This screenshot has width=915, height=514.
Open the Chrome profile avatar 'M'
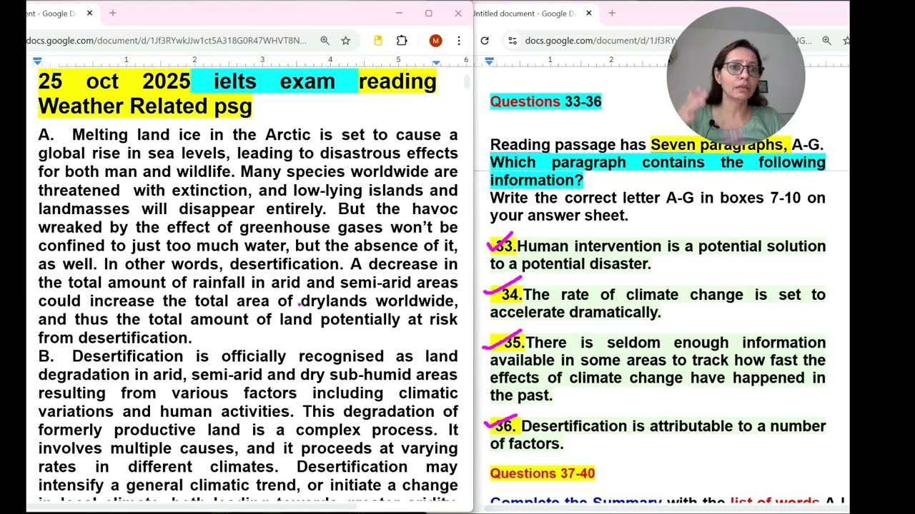pos(435,41)
